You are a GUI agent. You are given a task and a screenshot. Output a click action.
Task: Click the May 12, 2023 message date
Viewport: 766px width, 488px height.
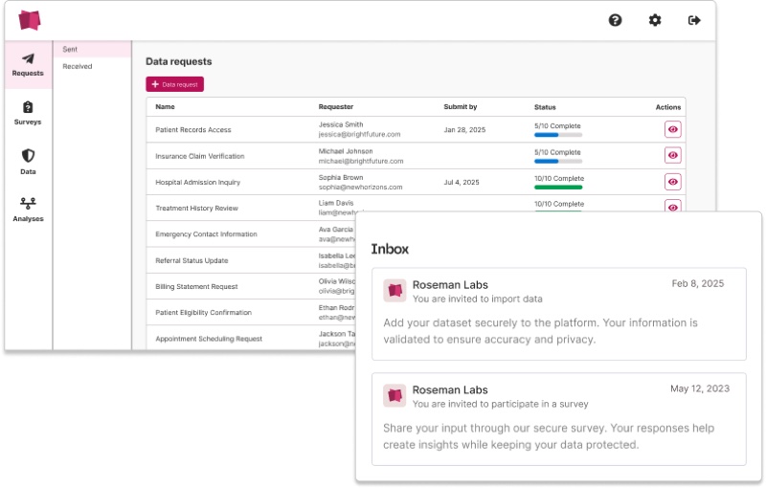pos(700,388)
